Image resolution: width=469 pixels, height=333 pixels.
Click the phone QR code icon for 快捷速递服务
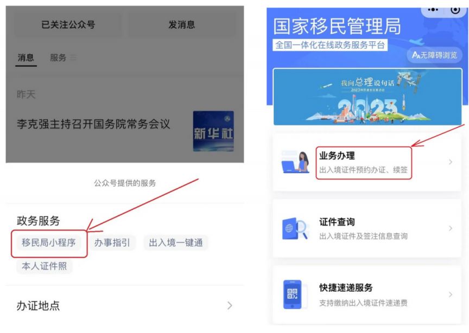[293, 294]
